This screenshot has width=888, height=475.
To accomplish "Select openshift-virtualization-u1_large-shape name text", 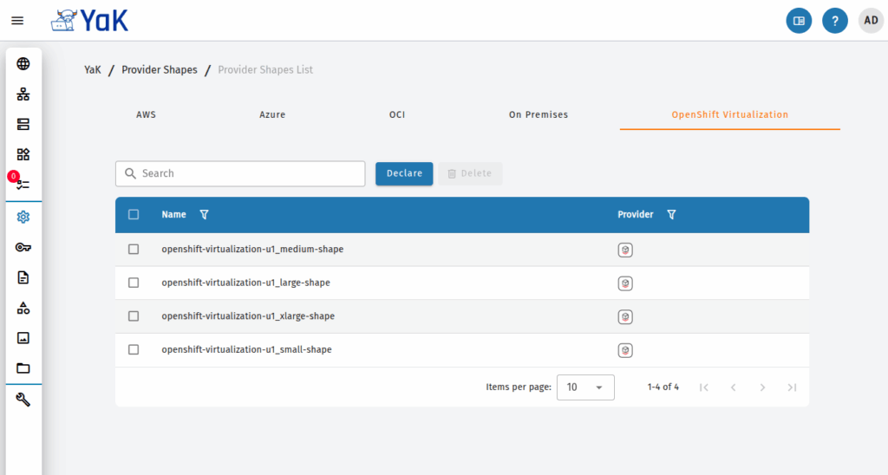I will pos(245,283).
